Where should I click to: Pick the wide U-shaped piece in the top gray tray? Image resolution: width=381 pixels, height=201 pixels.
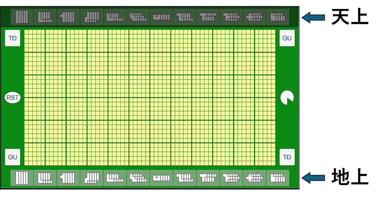162,17
